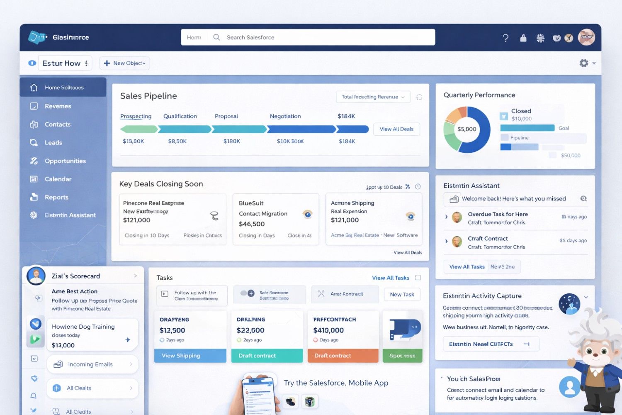
Task: Click the View All Deals button
Action: (x=396, y=129)
